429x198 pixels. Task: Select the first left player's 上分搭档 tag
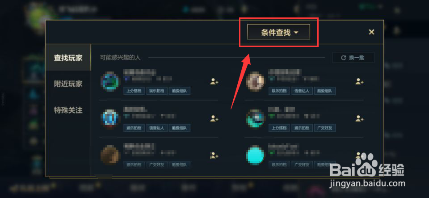point(134,91)
